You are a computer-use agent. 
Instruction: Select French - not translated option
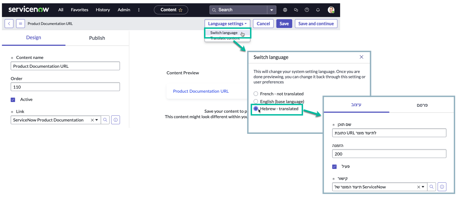(x=256, y=94)
